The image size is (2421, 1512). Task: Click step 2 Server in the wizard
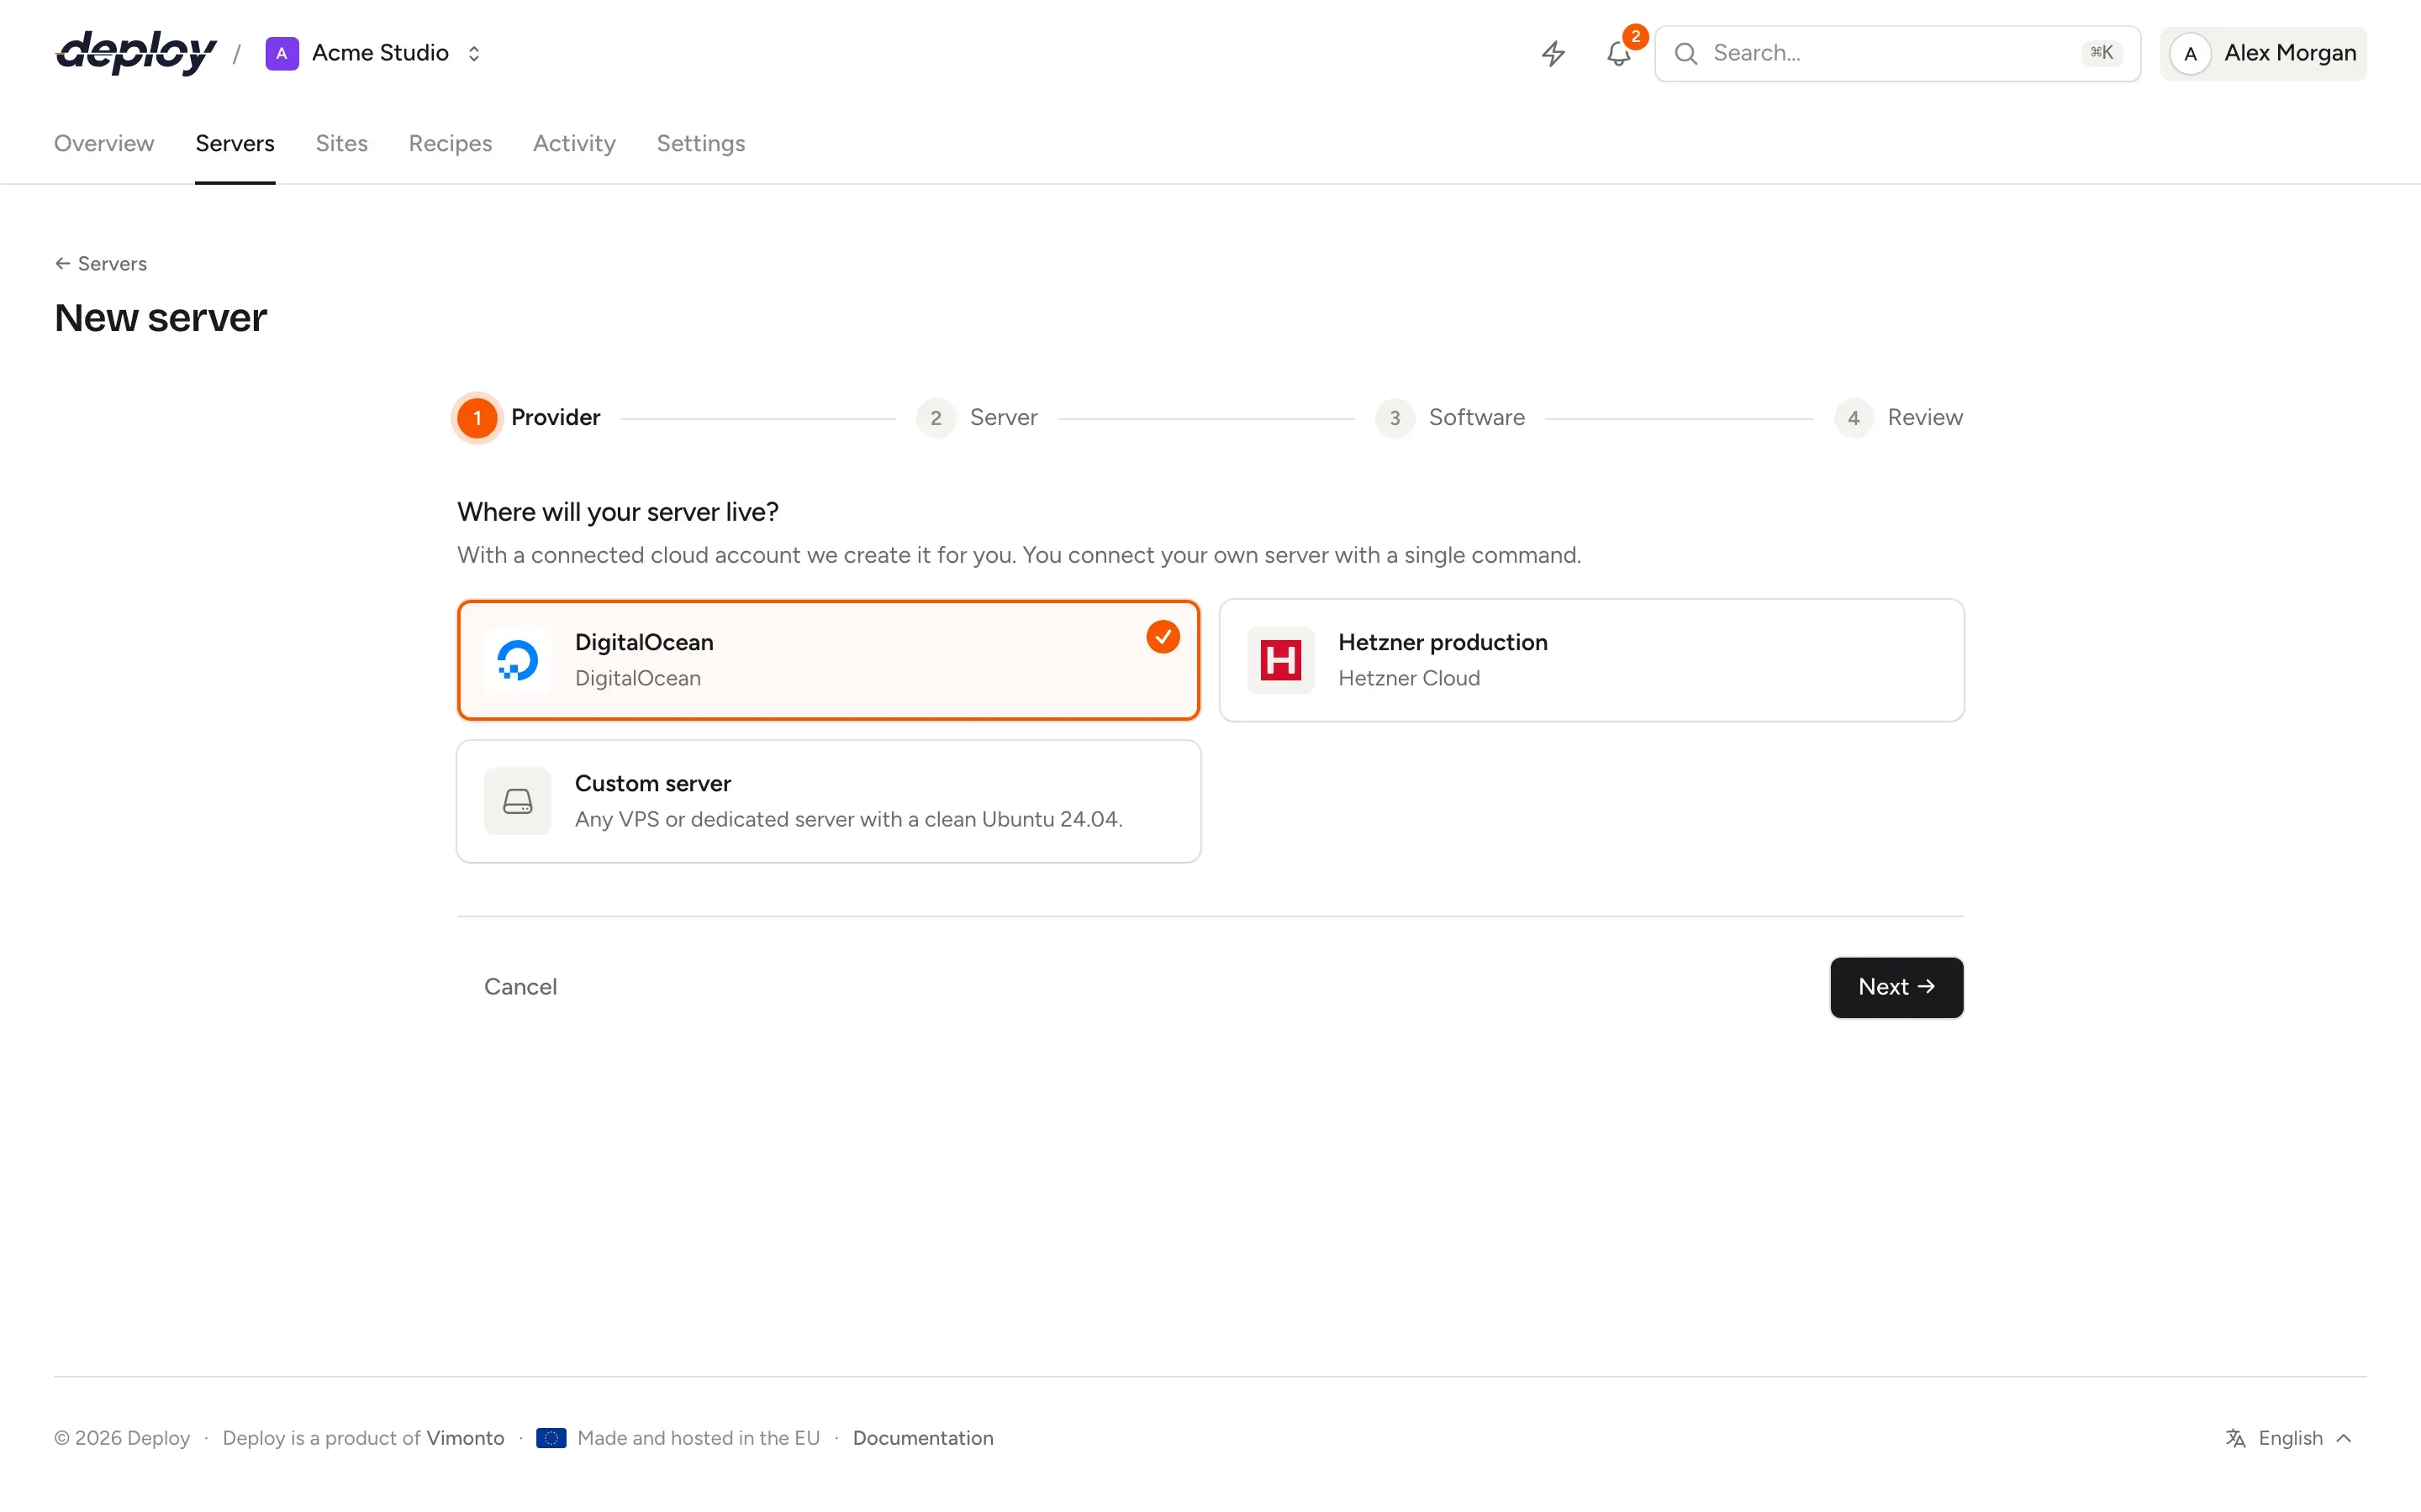click(x=978, y=417)
